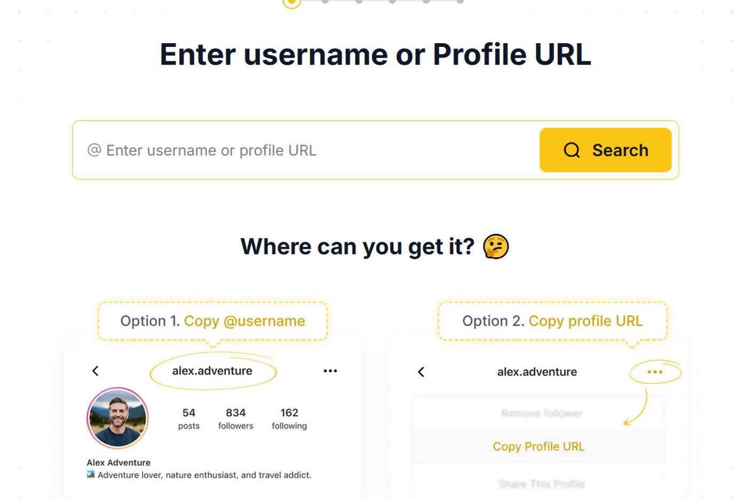This screenshot has height=498, width=747.
Task: Choose the blurred Remove follower entry
Action: click(541, 413)
